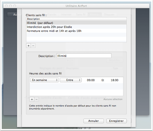Focus the Description text field

coord(84,56)
